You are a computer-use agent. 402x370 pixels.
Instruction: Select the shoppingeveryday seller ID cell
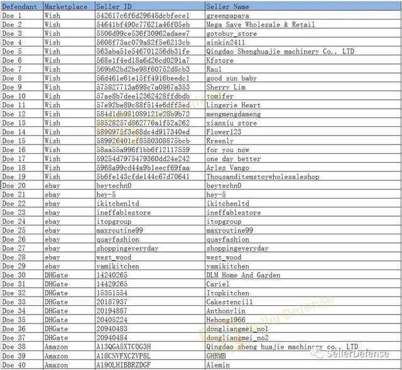[150, 248]
